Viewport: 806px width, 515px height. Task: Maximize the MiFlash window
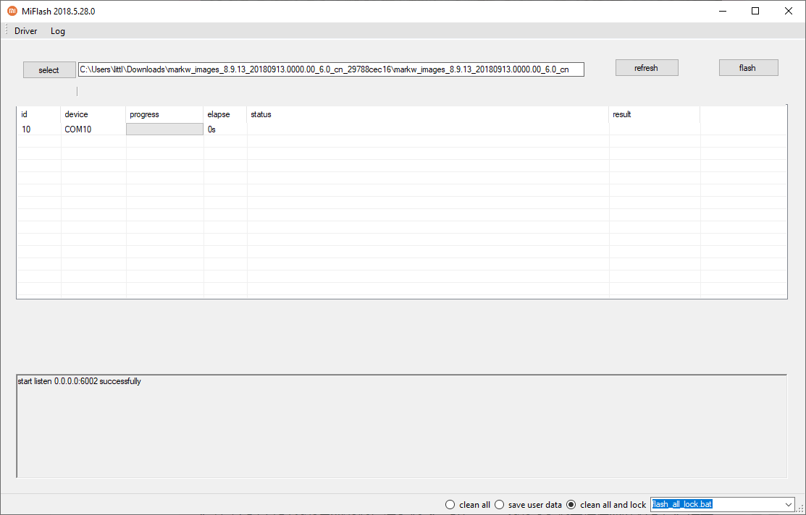tap(755, 11)
